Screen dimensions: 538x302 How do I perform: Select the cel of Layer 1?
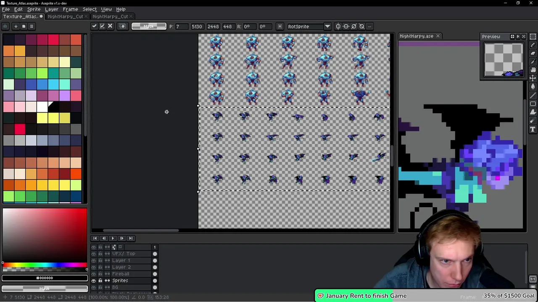(x=155, y=260)
